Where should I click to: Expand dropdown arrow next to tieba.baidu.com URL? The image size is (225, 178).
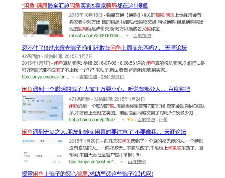coord(123,120)
